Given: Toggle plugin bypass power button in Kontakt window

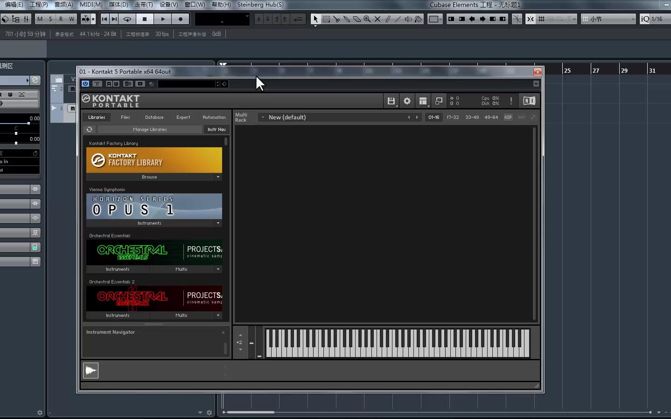Looking at the screenshot, I should point(85,84).
